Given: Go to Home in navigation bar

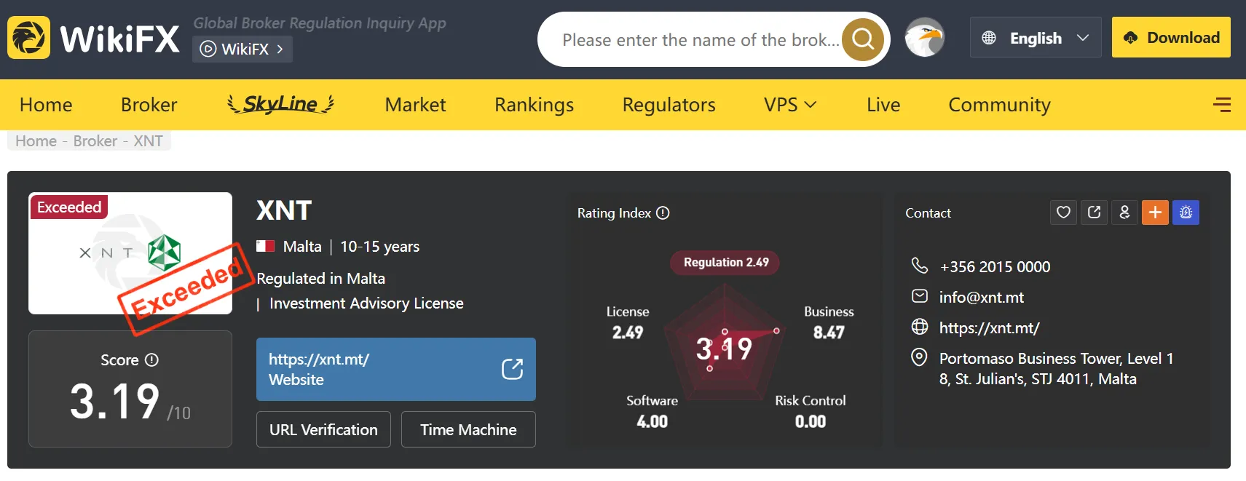Looking at the screenshot, I should click(x=46, y=105).
